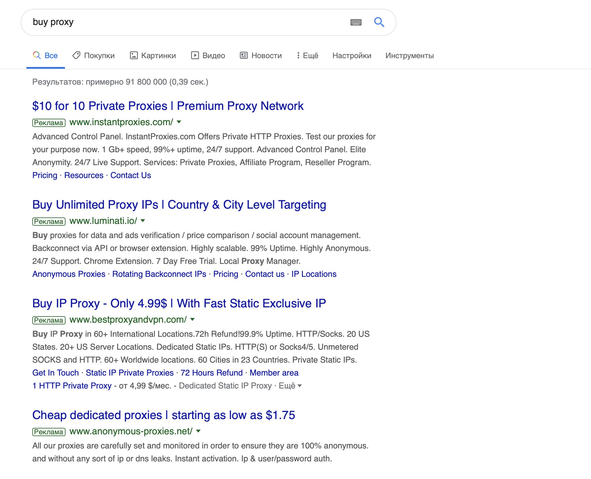Go to the Видео tab
This screenshot has width=591, height=479.
[208, 56]
